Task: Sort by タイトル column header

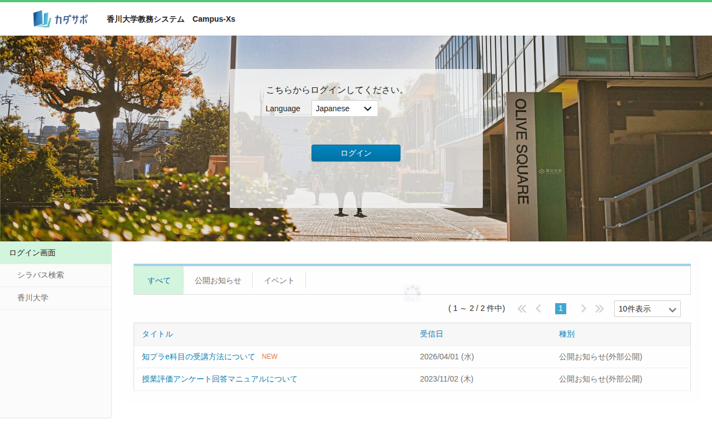Action: point(157,334)
